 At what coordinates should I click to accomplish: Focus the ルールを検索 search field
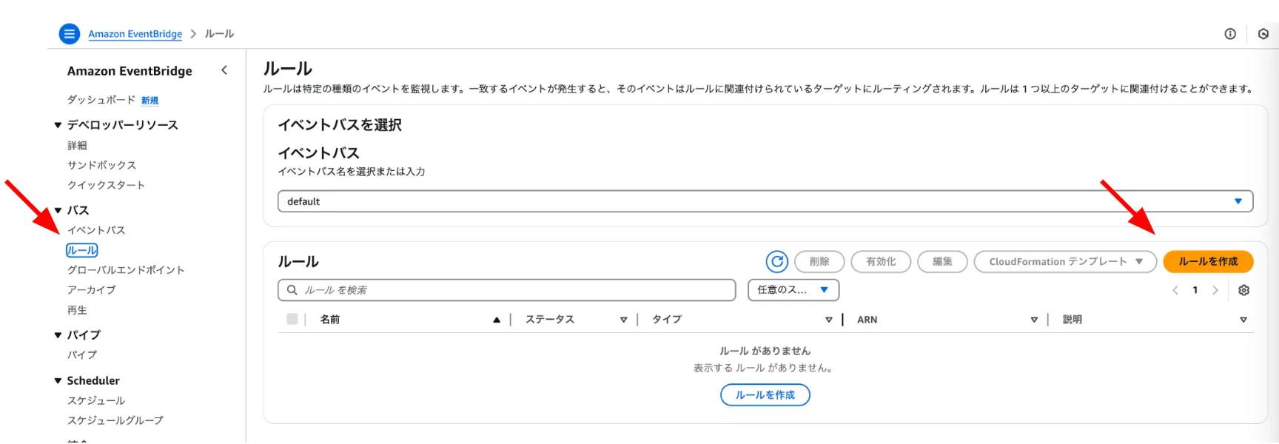pos(515,290)
